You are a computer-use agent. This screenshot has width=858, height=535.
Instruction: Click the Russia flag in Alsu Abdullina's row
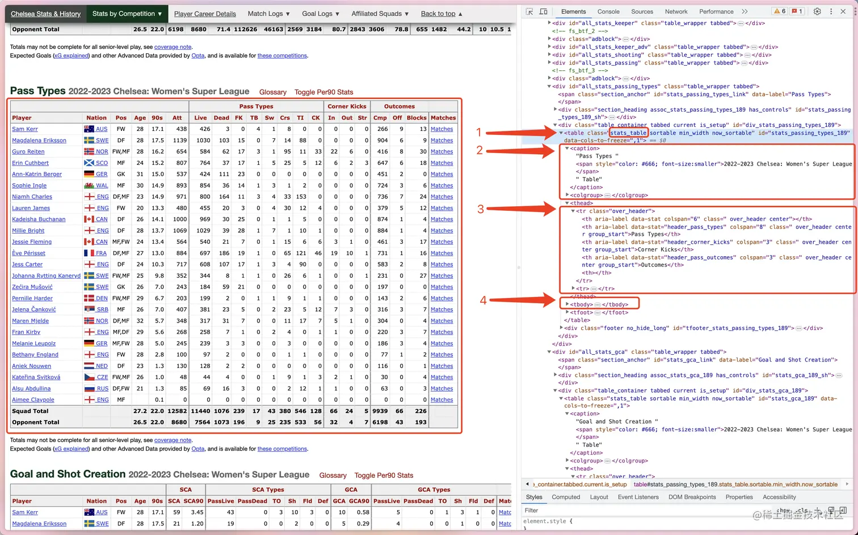(89, 389)
